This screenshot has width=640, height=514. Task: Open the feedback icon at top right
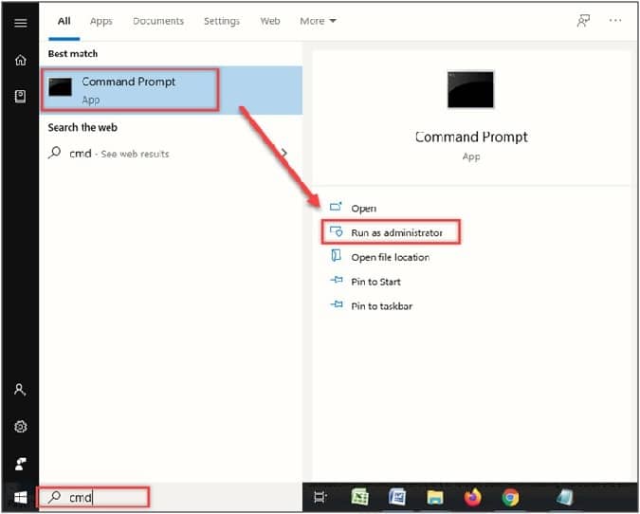click(x=583, y=21)
